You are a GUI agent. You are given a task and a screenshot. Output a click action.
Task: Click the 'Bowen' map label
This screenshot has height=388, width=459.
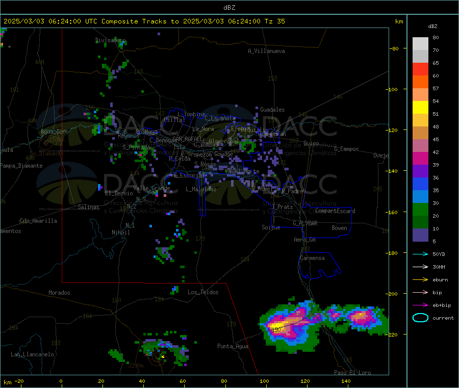click(x=339, y=228)
